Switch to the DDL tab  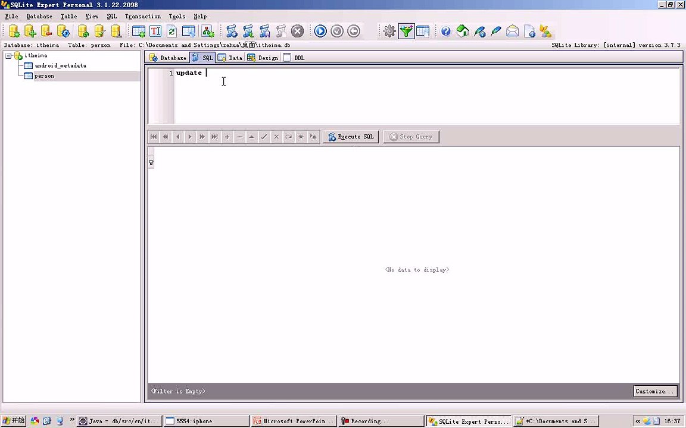tap(294, 58)
